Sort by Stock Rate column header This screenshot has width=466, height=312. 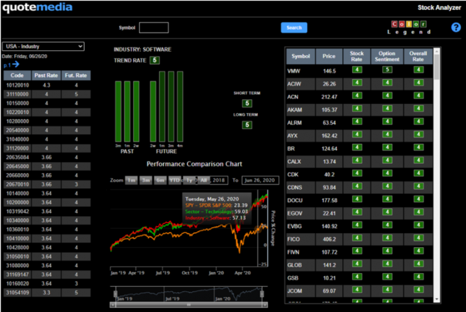tap(356, 56)
